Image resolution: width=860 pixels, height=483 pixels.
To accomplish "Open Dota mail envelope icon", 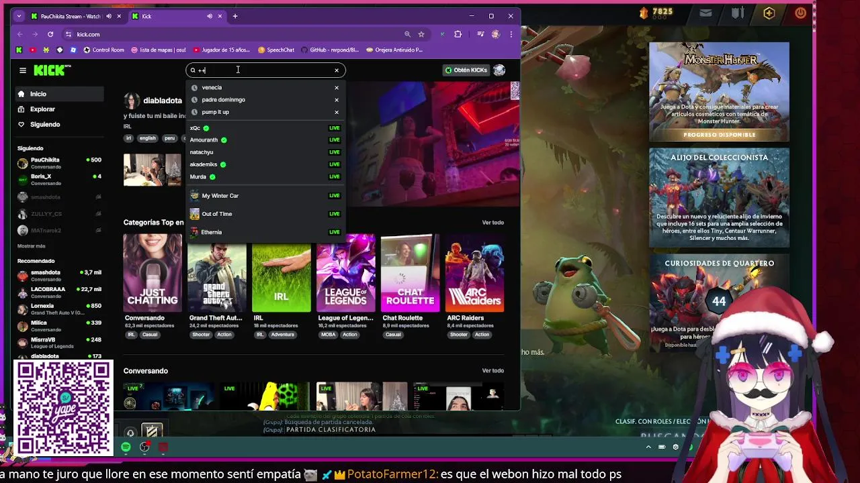I will click(x=705, y=13).
